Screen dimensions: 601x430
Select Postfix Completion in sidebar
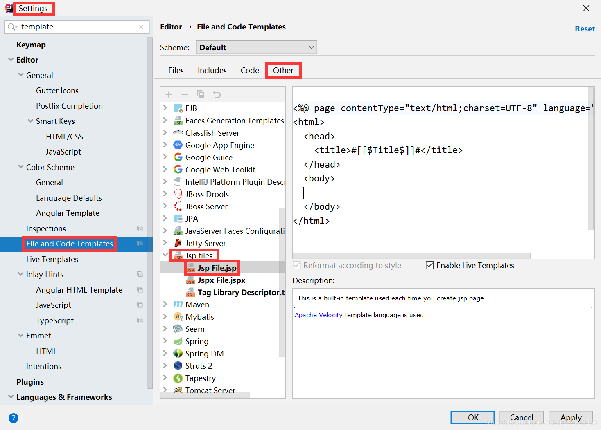coord(69,106)
